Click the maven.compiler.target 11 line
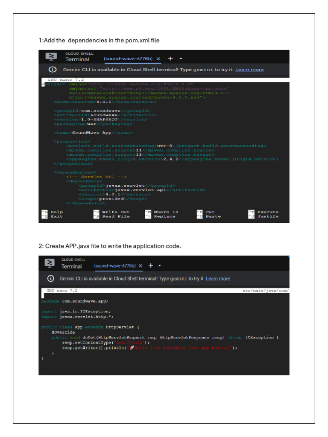Screen dimensions: 328x437 coord(140,154)
